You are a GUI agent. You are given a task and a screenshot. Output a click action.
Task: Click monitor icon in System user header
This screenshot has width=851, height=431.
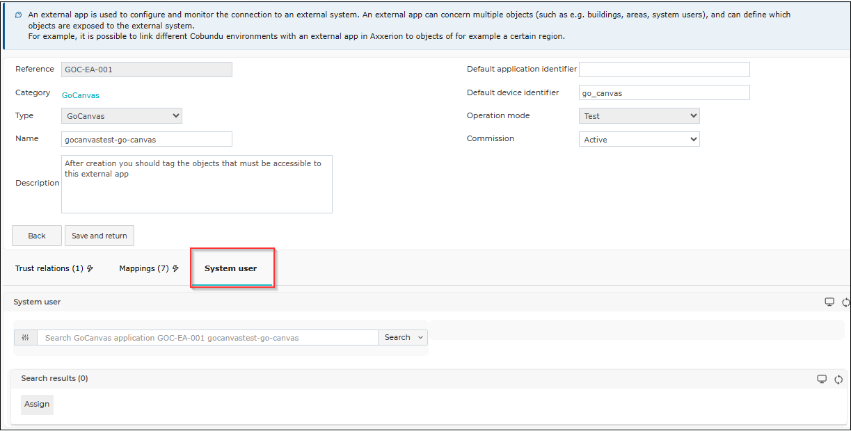(x=829, y=302)
